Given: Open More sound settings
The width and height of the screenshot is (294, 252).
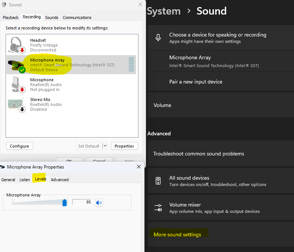Looking at the screenshot, I should tap(177, 234).
